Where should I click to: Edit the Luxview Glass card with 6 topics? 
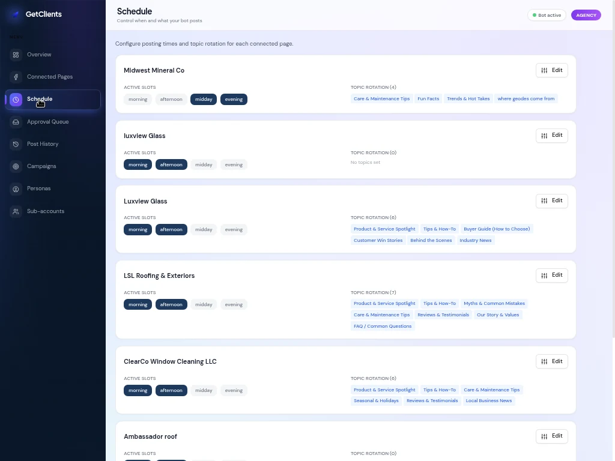[551, 200]
